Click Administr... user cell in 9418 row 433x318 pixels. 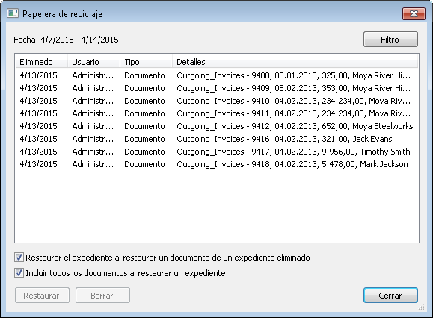click(93, 164)
